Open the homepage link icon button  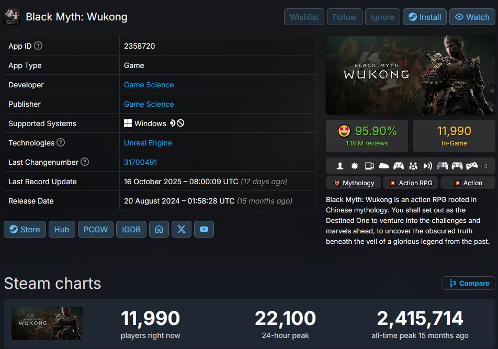pos(159,229)
